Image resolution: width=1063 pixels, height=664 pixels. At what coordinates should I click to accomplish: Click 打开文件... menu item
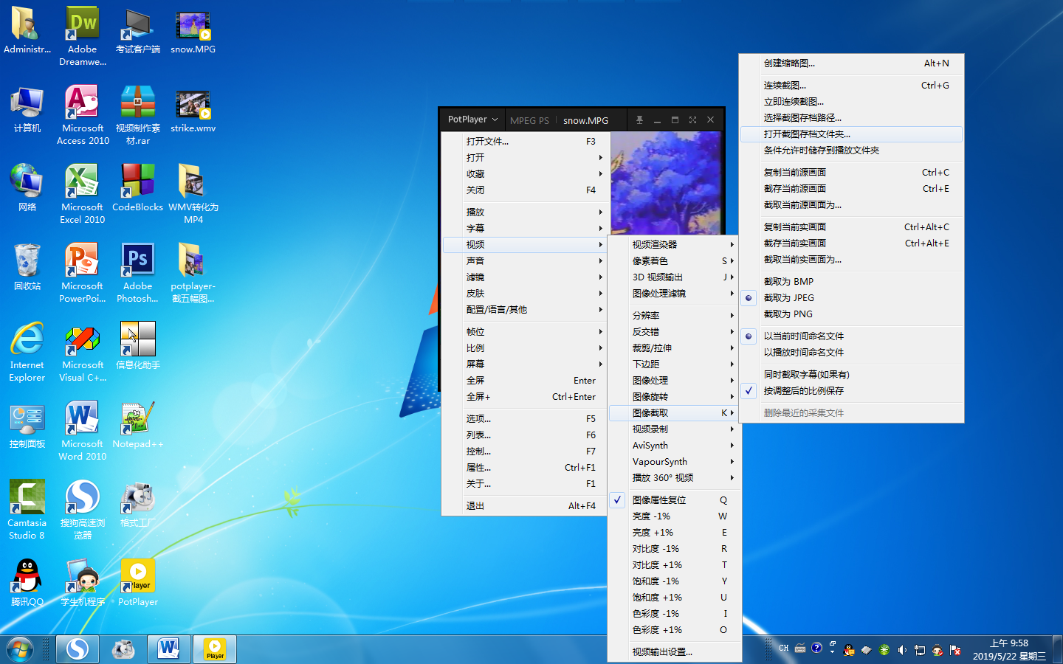[x=525, y=142]
